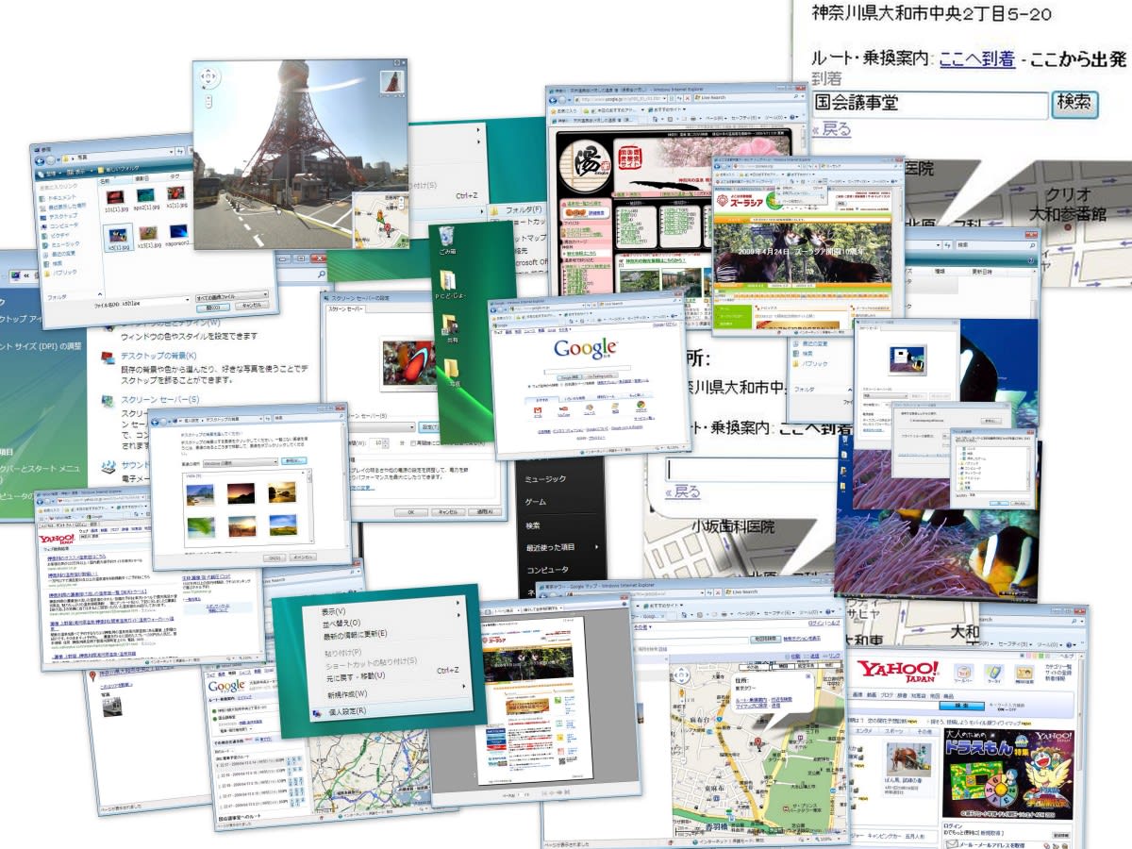Click 適用(A) in screensaver settings dialog
The height and width of the screenshot is (849, 1132).
click(485, 511)
